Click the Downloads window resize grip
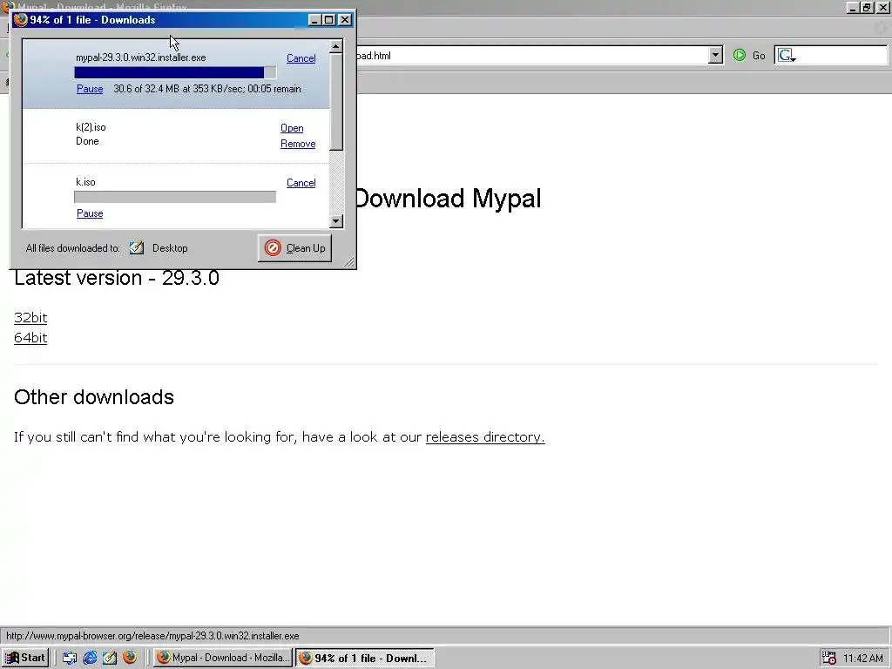Image resolution: width=892 pixels, height=669 pixels. [349, 261]
